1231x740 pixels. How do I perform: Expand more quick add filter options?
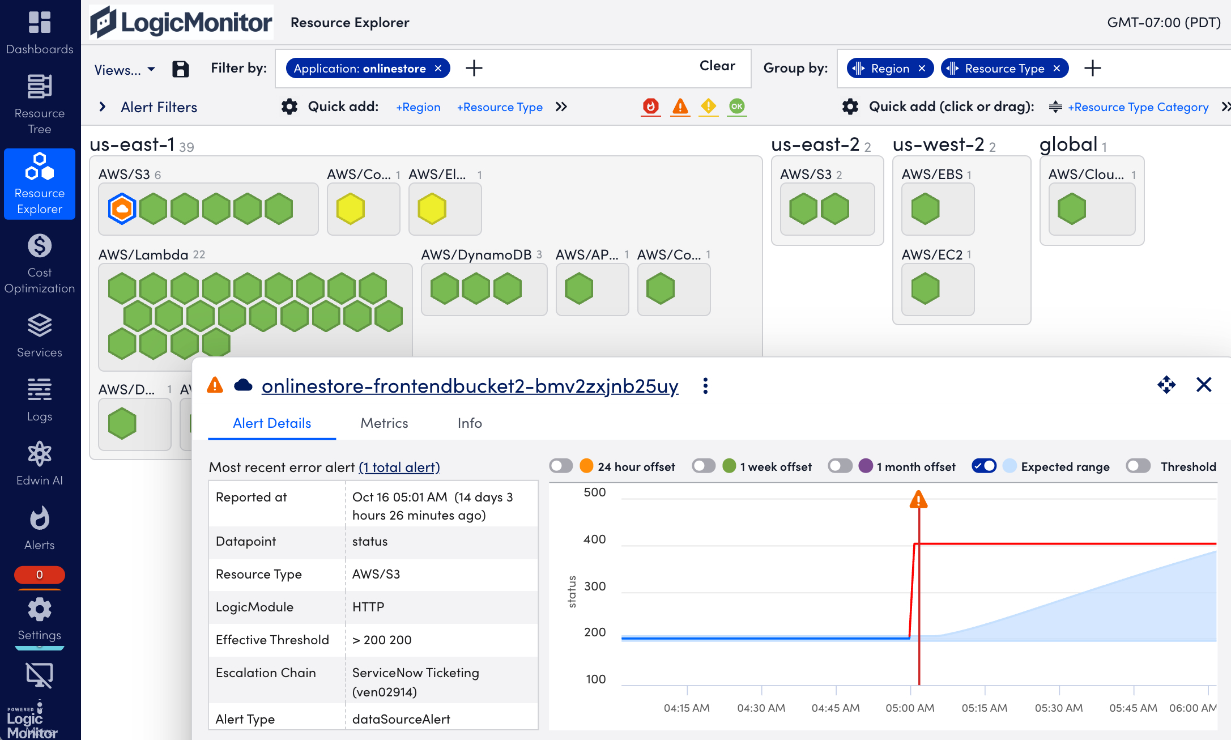click(561, 107)
